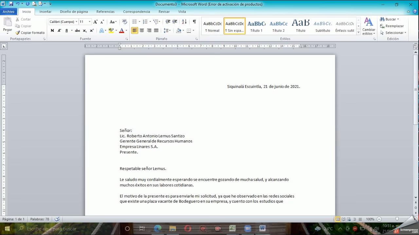Open the spell check status indicator
419x235 pixels.
pyautogui.click(x=57, y=219)
